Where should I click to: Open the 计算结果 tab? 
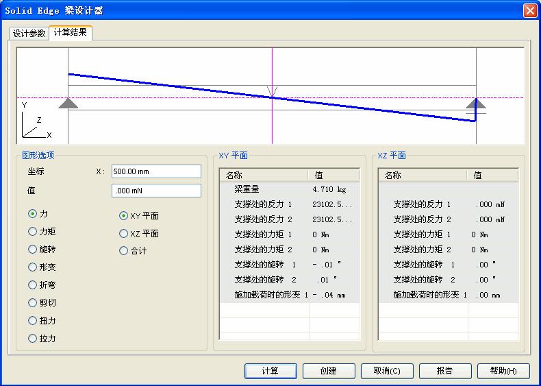point(71,33)
